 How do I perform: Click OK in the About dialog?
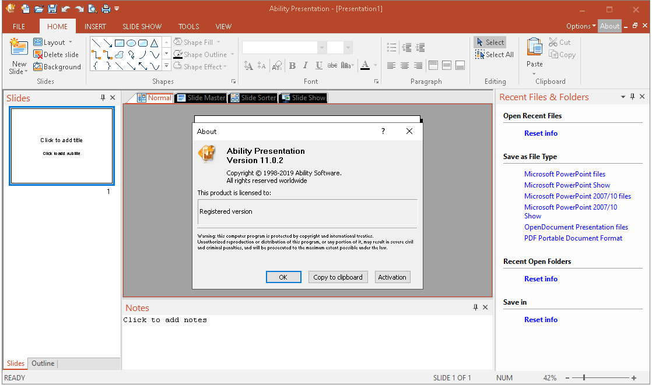point(283,277)
